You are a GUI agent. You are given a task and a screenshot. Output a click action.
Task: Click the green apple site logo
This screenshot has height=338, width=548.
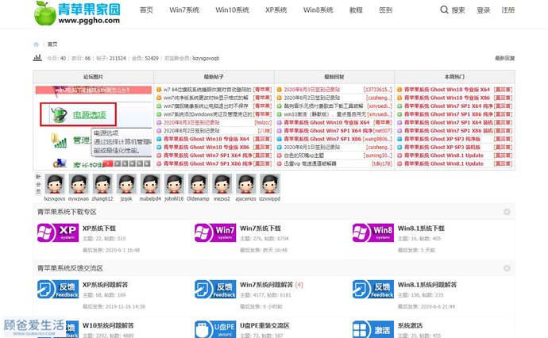[45, 13]
